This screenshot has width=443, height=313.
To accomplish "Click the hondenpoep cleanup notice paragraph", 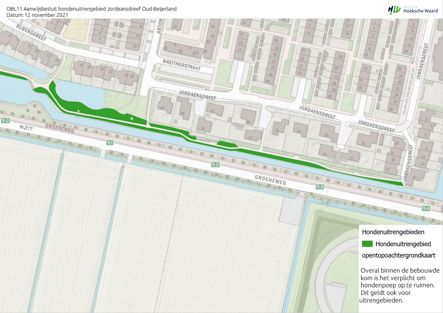I will [400, 285].
